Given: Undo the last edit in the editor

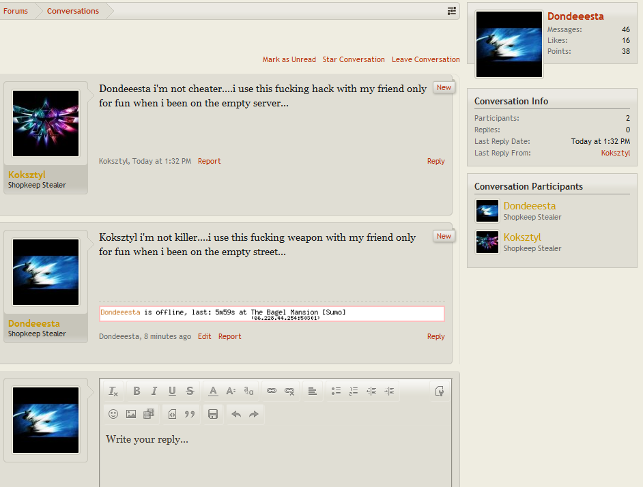Looking at the screenshot, I should (236, 414).
